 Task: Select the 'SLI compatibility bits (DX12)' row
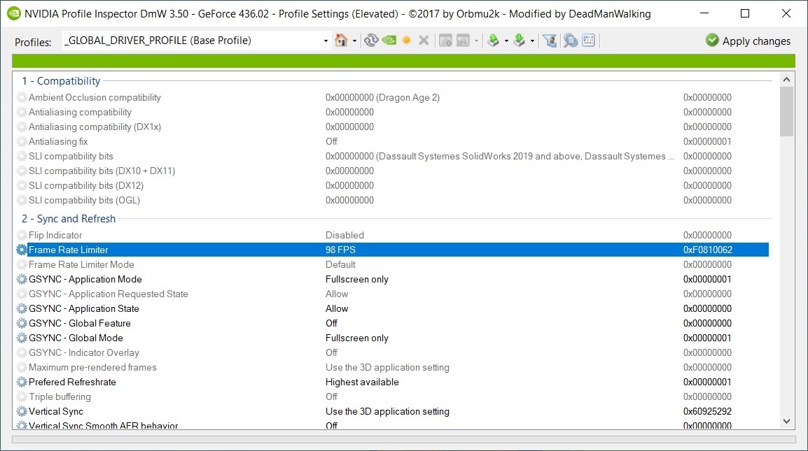pos(392,185)
